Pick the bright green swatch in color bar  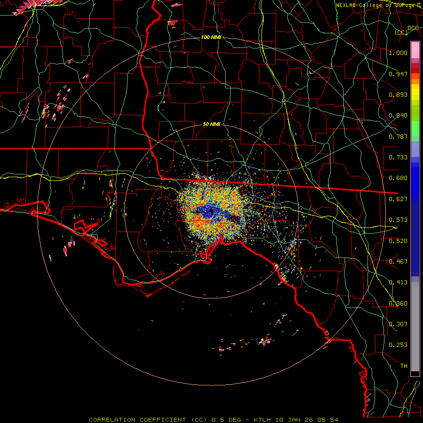point(415,128)
